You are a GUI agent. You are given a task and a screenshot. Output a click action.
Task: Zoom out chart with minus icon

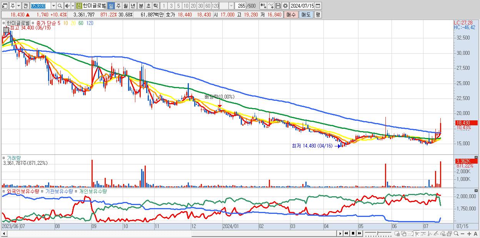(x=462, y=233)
